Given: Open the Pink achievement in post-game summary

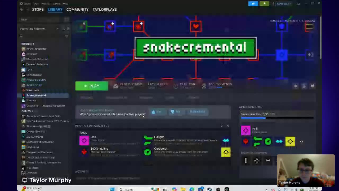Looking at the screenshot, I should click(x=84, y=140).
